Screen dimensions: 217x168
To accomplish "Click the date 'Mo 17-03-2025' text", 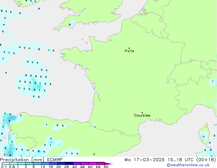I will 144,160.
